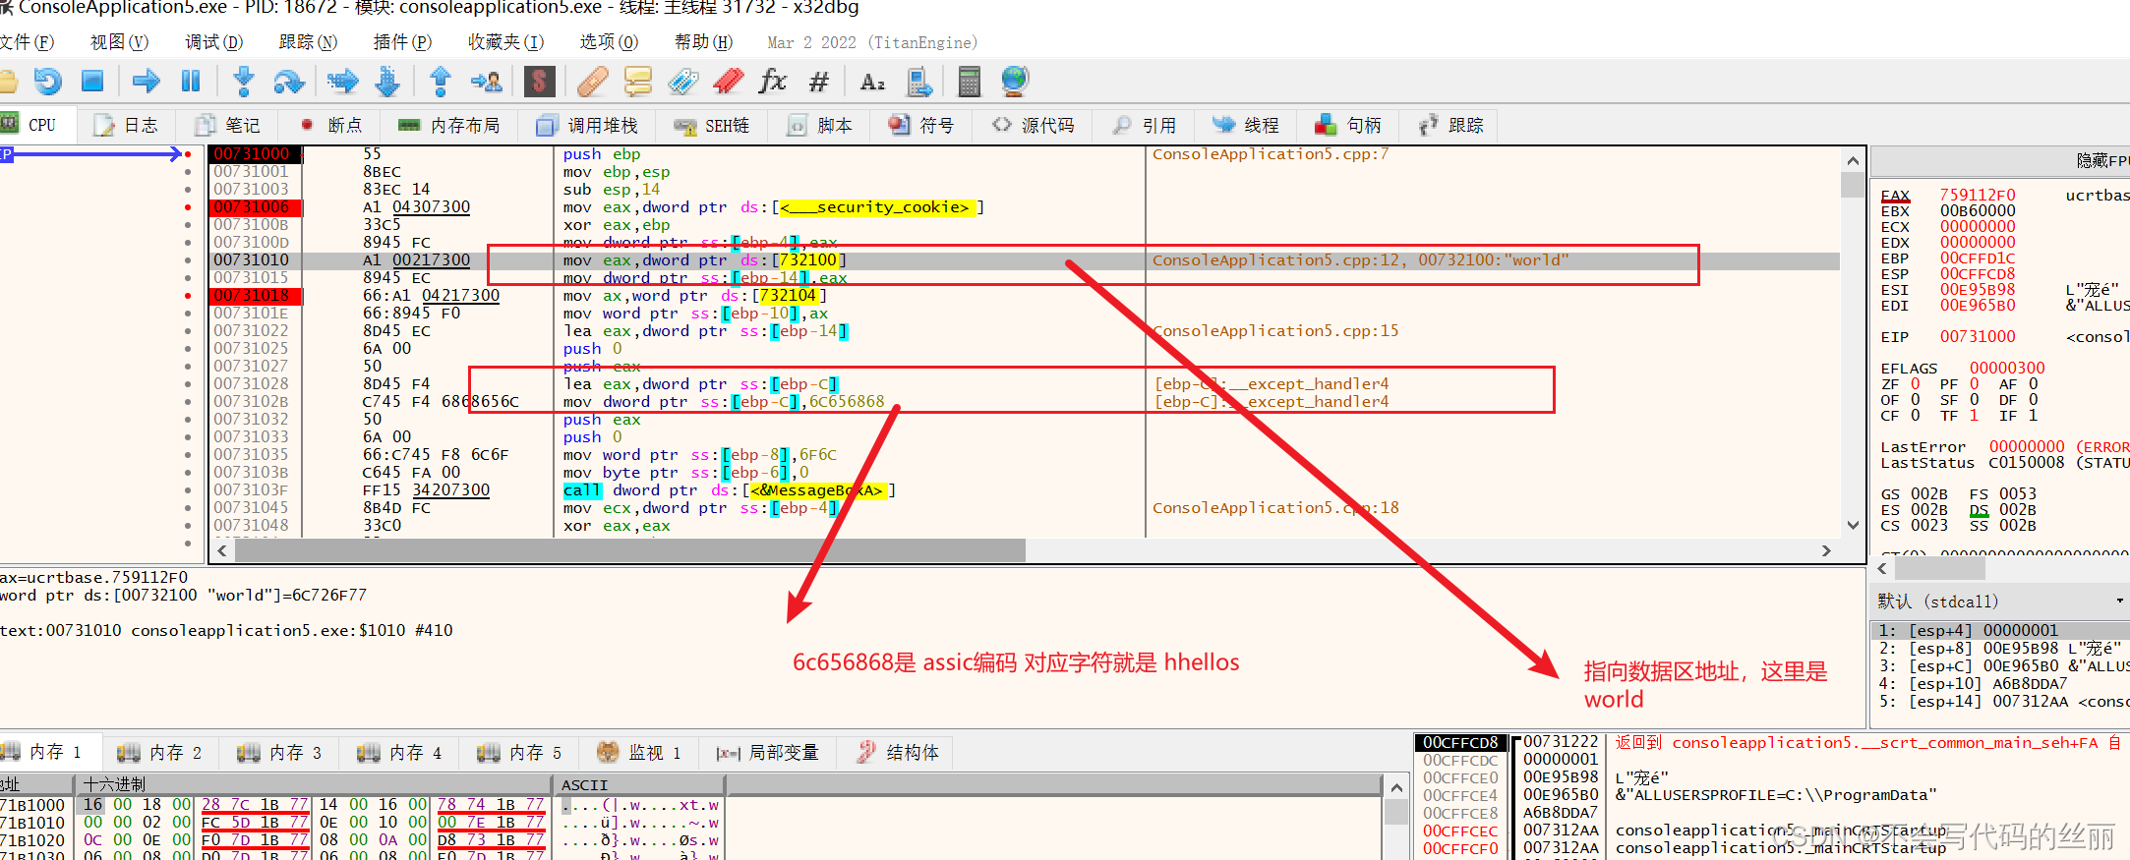Viewport: 2130px width, 860px height.
Task: Run to user code icon
Action: (x=486, y=82)
